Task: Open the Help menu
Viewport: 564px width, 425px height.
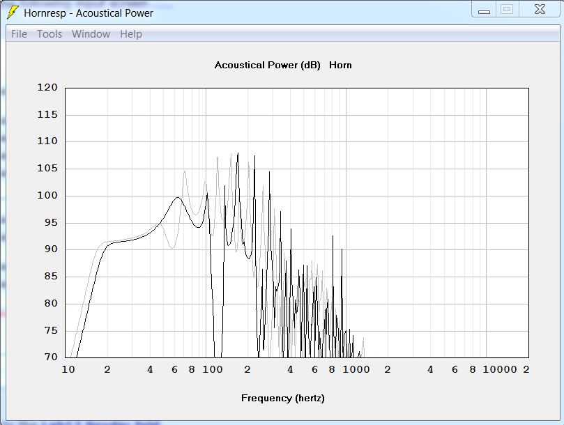Action: point(131,34)
